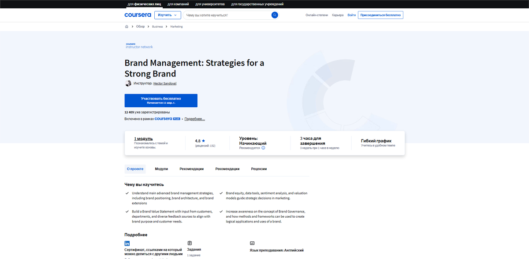Click the blue search magnifier icon

click(x=275, y=15)
